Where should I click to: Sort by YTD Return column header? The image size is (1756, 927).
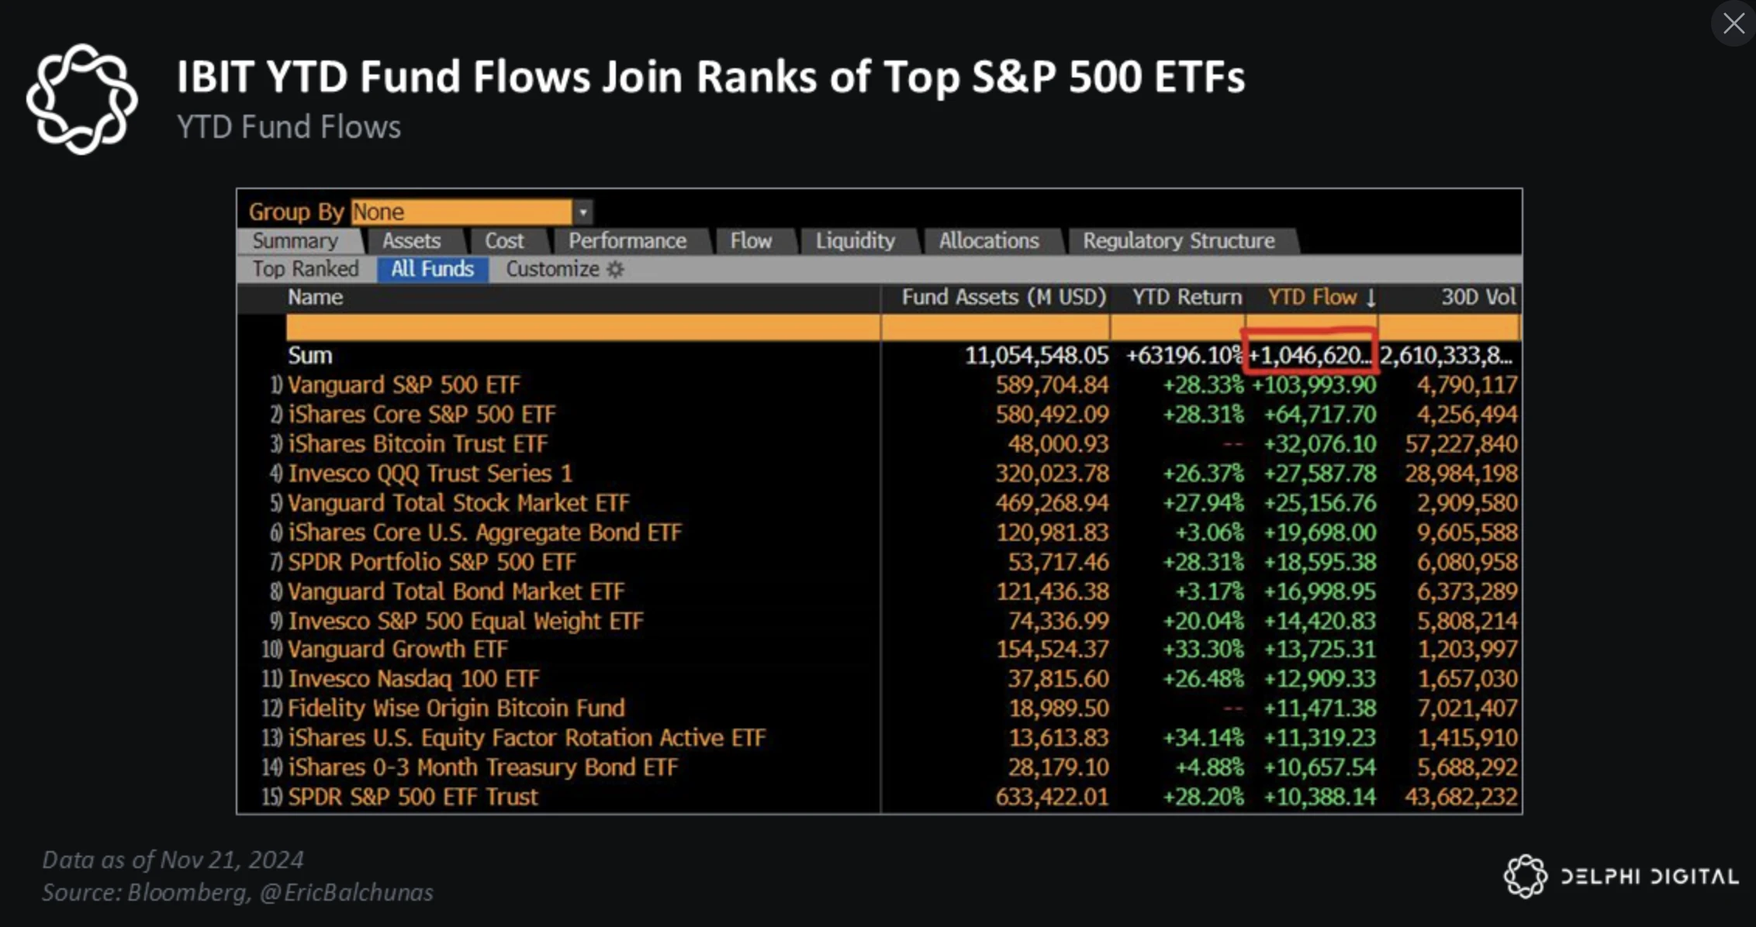coord(1186,298)
